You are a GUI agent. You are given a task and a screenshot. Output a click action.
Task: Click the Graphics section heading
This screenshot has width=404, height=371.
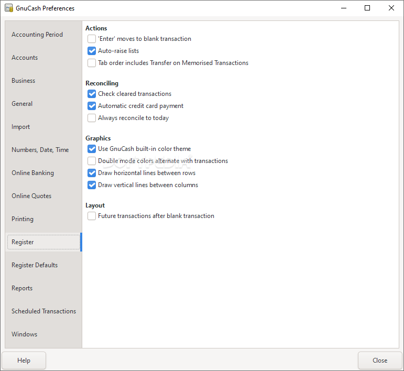coord(98,139)
